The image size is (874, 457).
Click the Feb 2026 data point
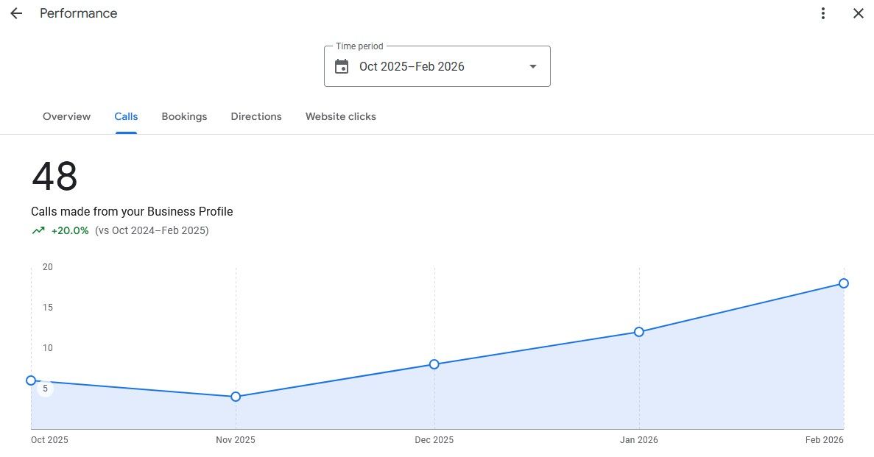(x=844, y=283)
